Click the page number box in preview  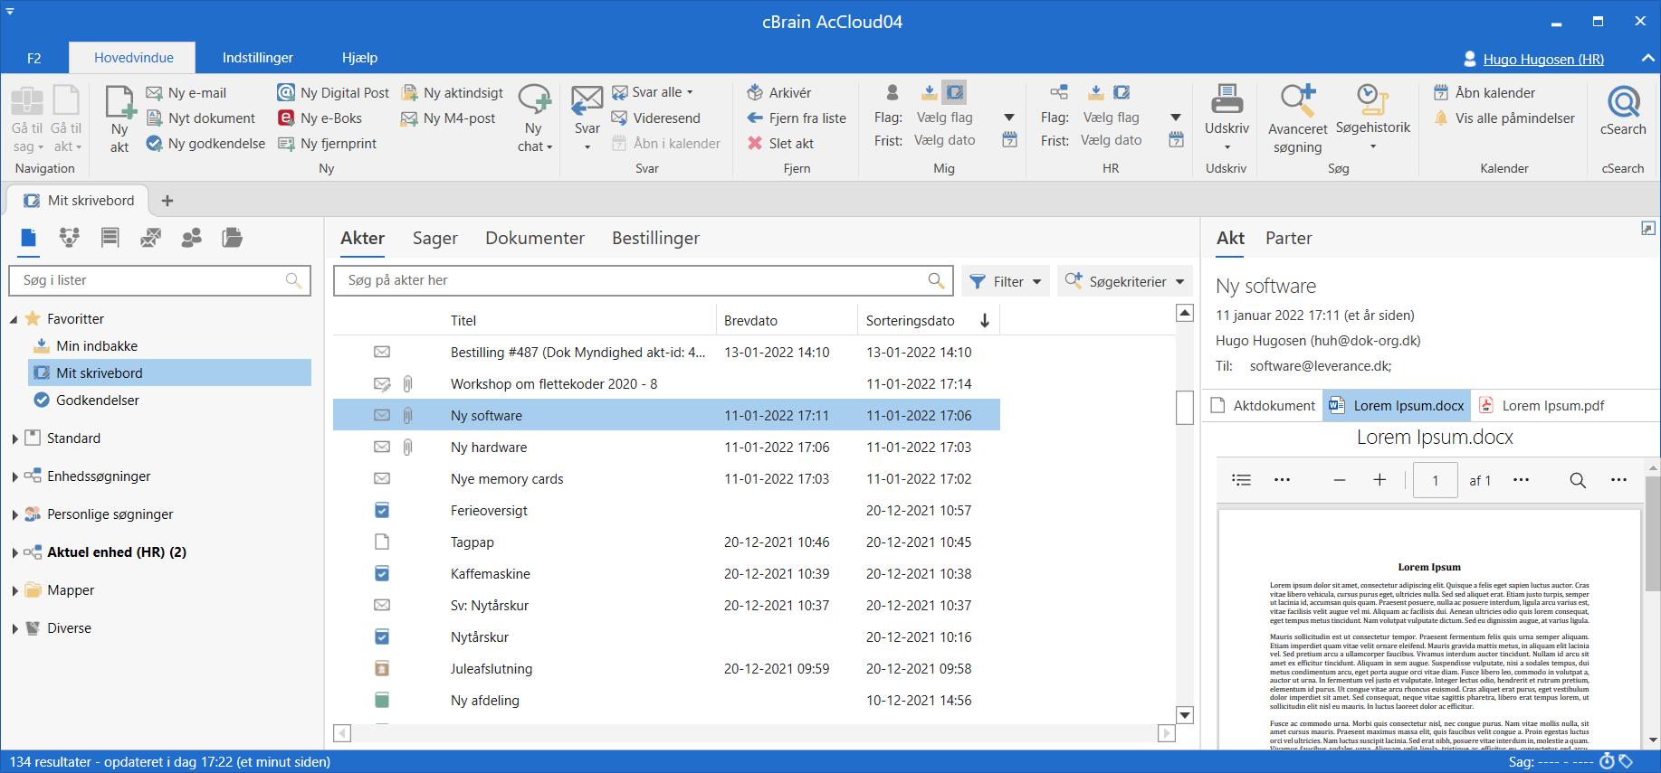pyautogui.click(x=1436, y=480)
